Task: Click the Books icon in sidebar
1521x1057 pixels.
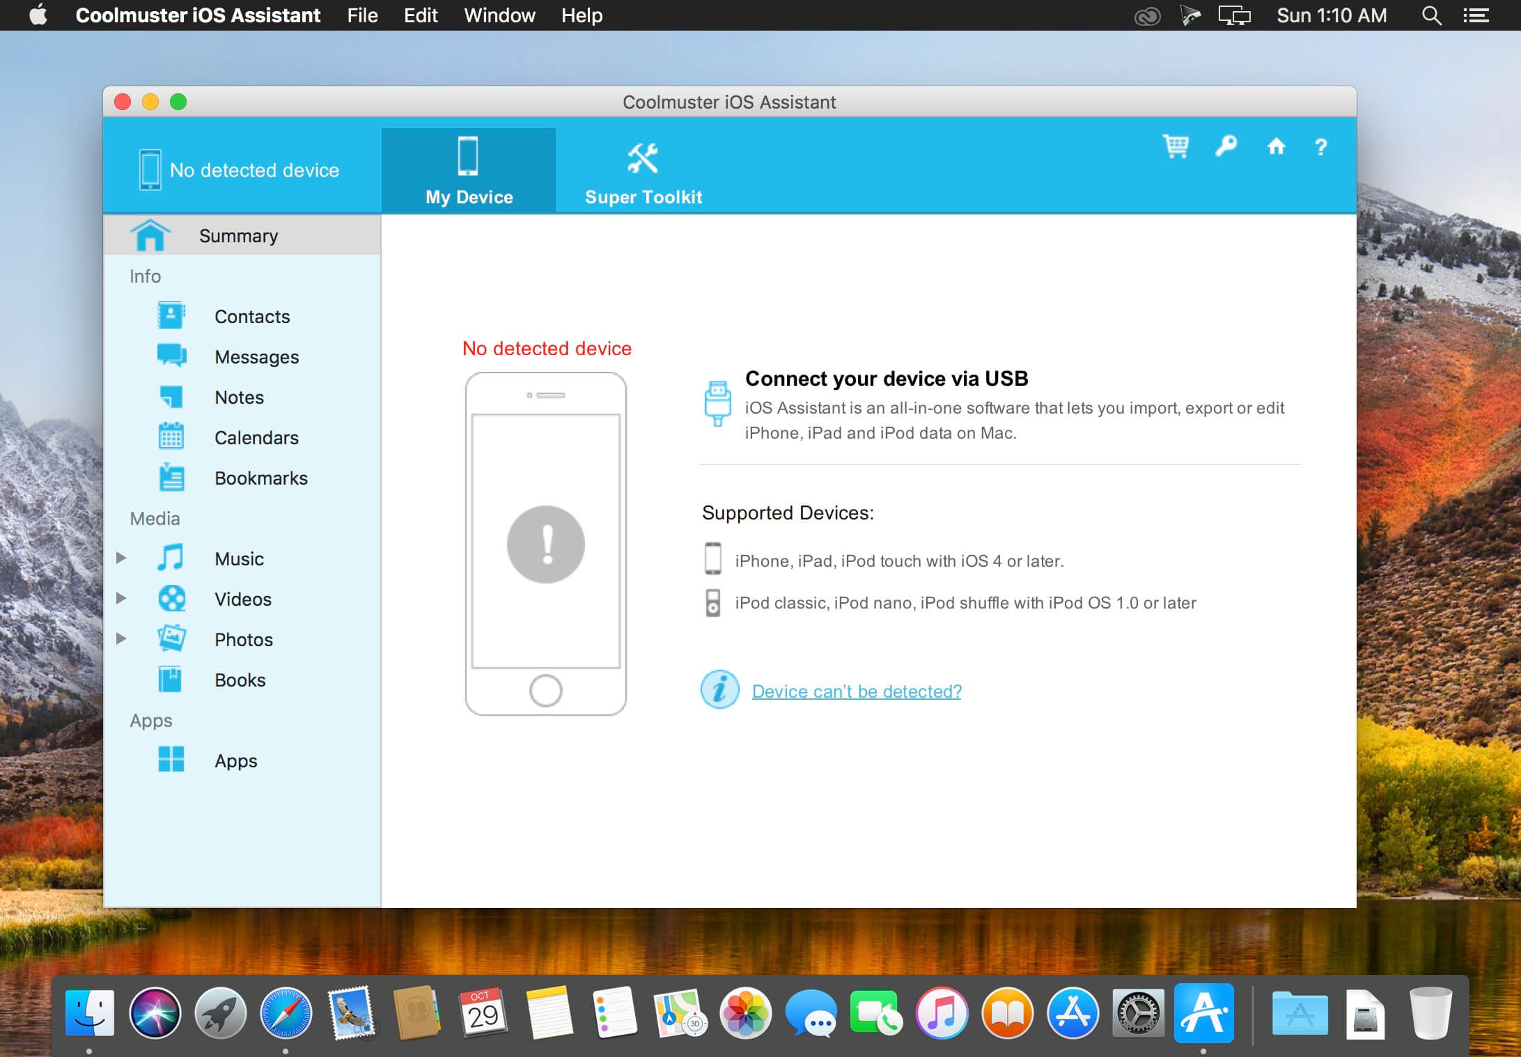Action: (x=170, y=679)
